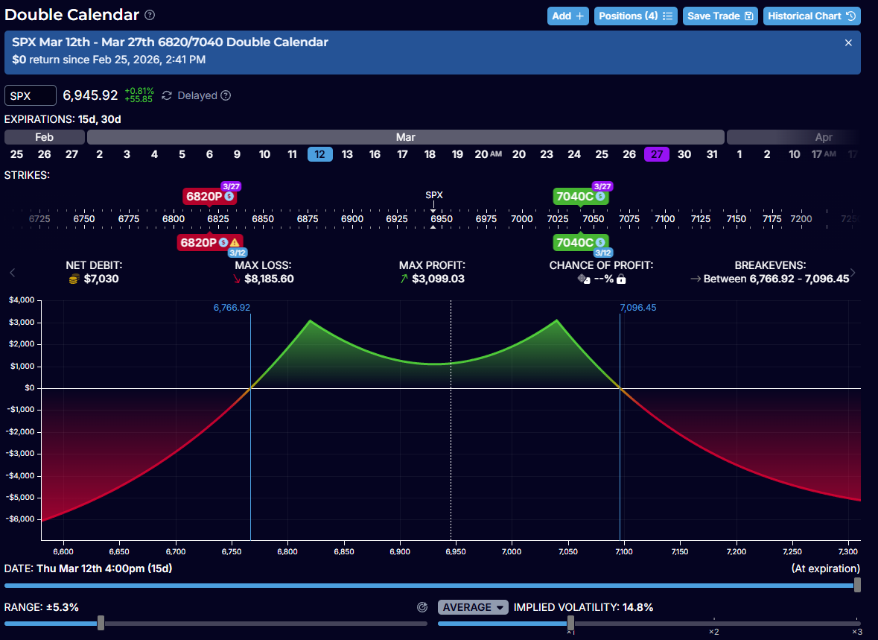
Task: Click the Max Profit up arrow icon
Action: pos(404,279)
